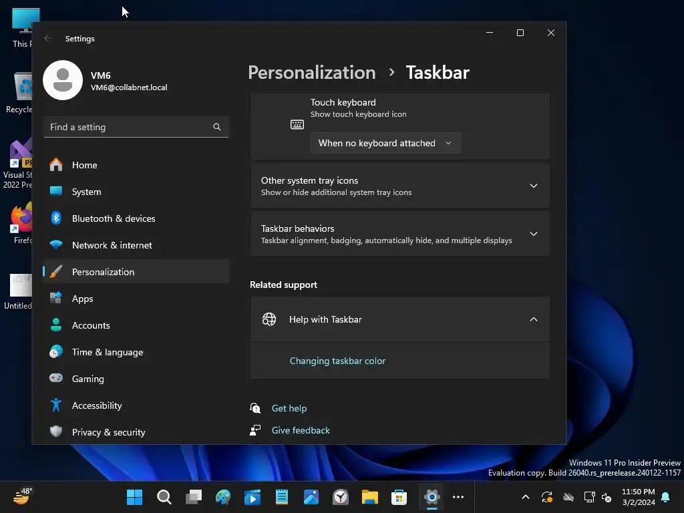Click the muted volume tray icon

(x=607, y=497)
